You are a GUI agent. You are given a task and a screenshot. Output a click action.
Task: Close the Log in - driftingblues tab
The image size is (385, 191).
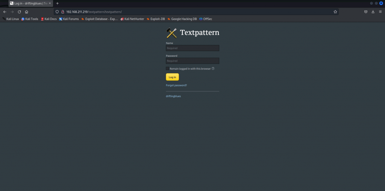click(x=50, y=3)
